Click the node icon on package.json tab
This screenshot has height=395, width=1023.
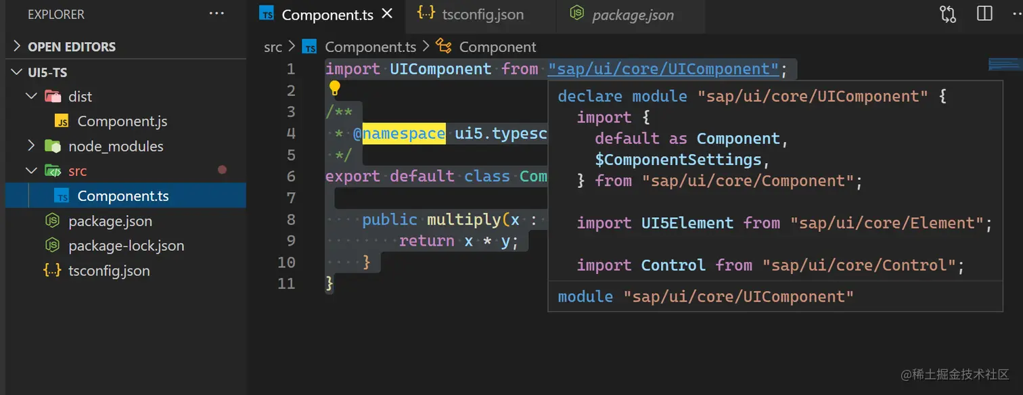click(x=576, y=14)
